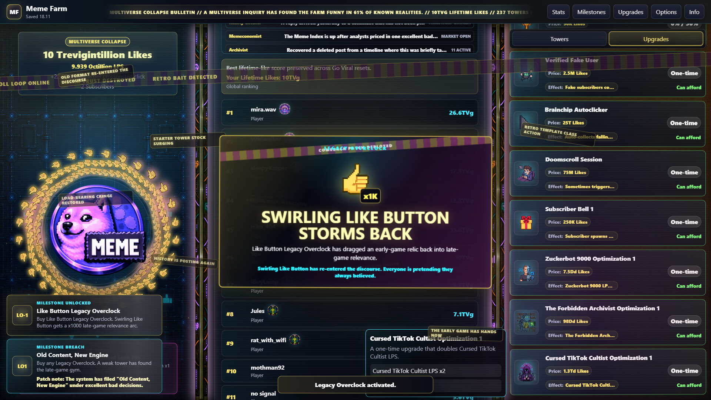Click the giant MEME doge button
Screen dimensions: 711x400
pyautogui.click(x=97, y=230)
